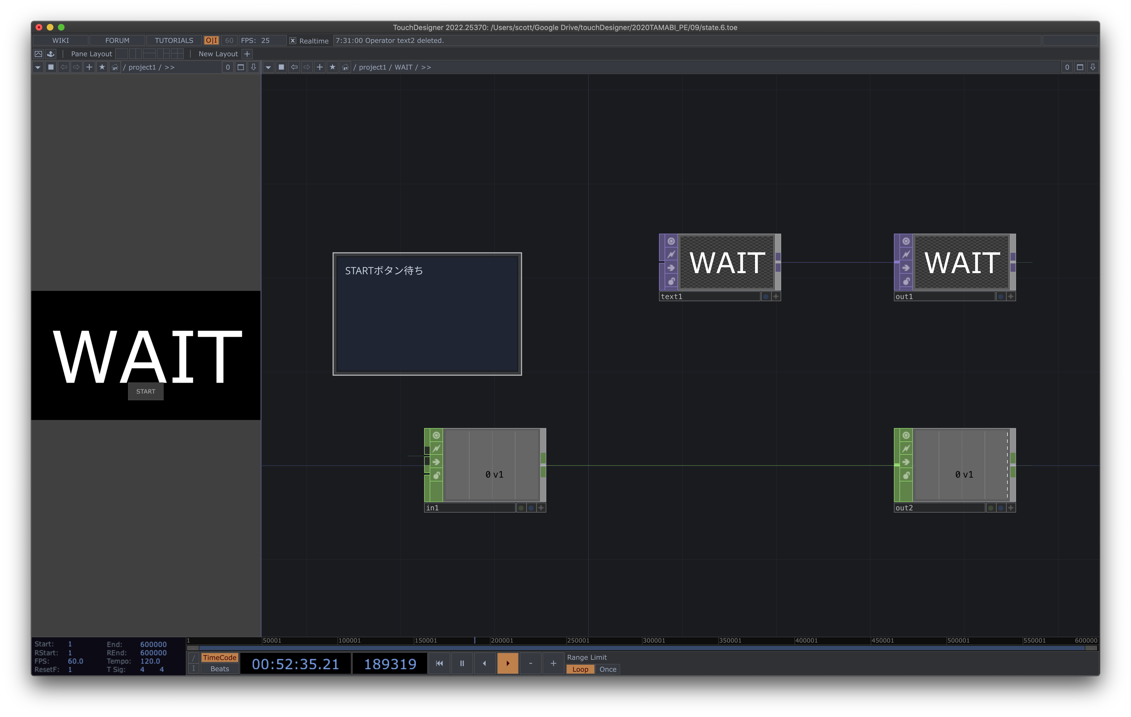Click the bypass arrow flag on out1
Viewport: 1131px width, 717px height.
coord(906,268)
